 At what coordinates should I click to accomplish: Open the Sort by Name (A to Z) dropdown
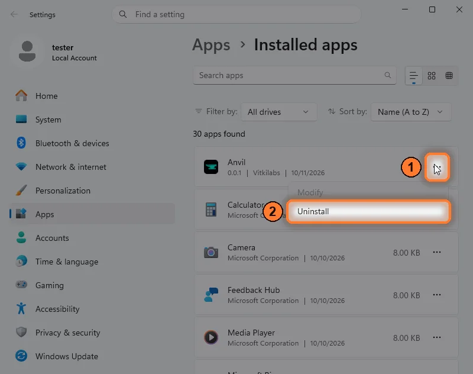tap(411, 112)
